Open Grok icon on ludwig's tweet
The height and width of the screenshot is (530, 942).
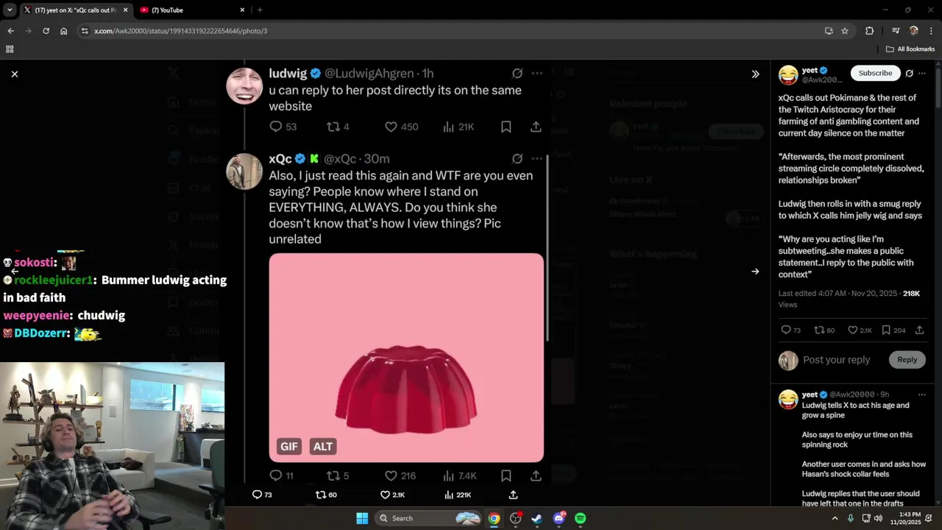click(x=517, y=74)
